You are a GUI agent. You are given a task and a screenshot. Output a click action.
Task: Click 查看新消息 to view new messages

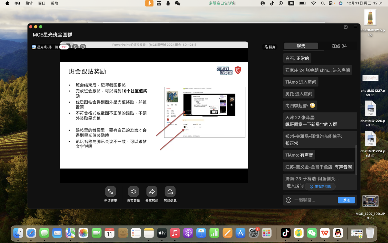[x=320, y=187]
